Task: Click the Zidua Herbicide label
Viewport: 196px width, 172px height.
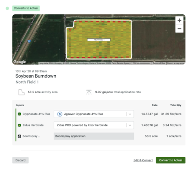Action: coord(33,125)
